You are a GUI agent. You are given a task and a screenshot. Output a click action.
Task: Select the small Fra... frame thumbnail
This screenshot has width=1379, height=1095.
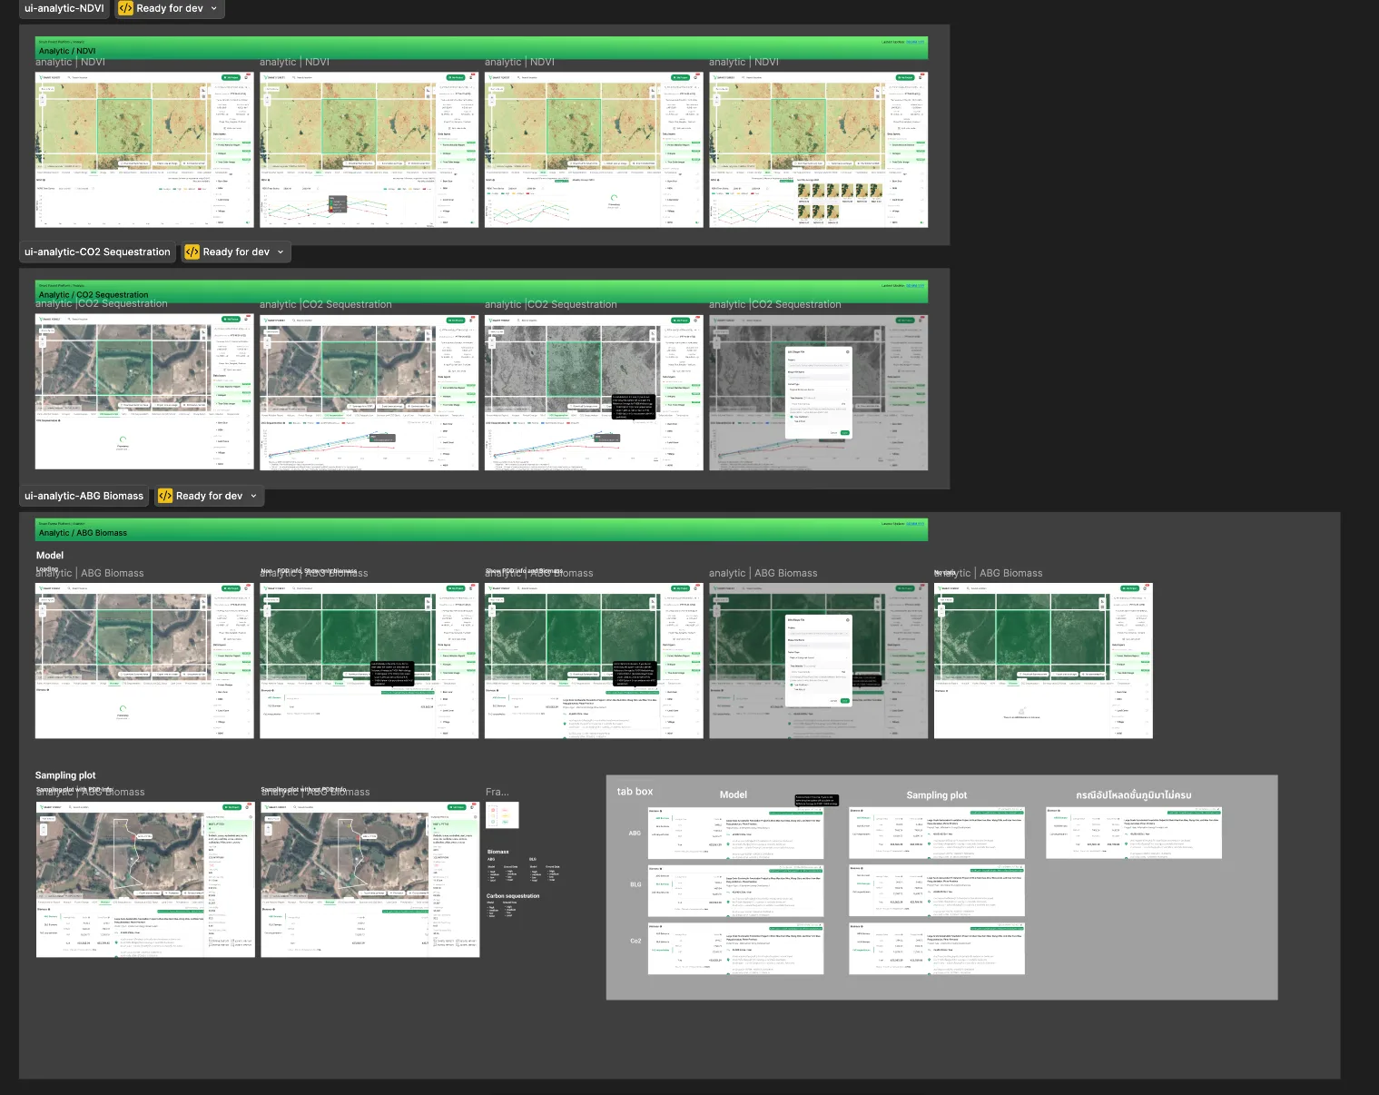pos(503,815)
